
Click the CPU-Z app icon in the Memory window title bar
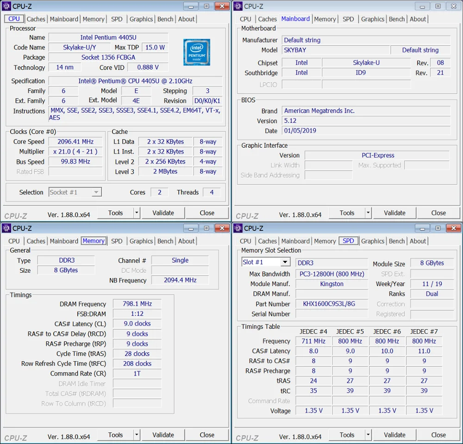[6, 228]
